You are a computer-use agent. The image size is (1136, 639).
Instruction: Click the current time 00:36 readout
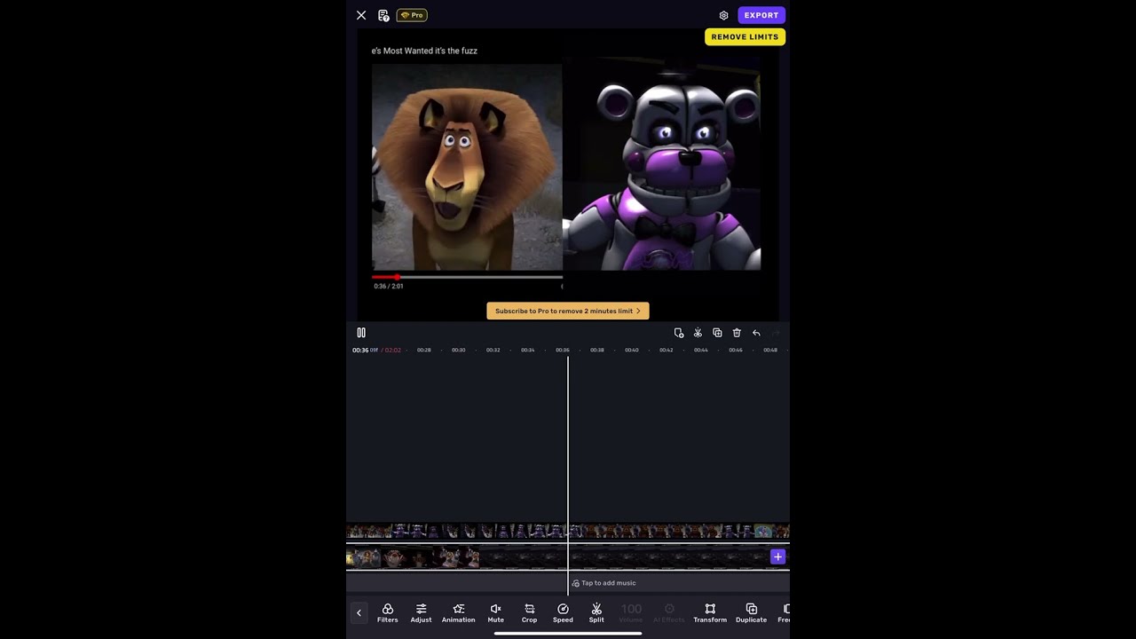pos(360,350)
